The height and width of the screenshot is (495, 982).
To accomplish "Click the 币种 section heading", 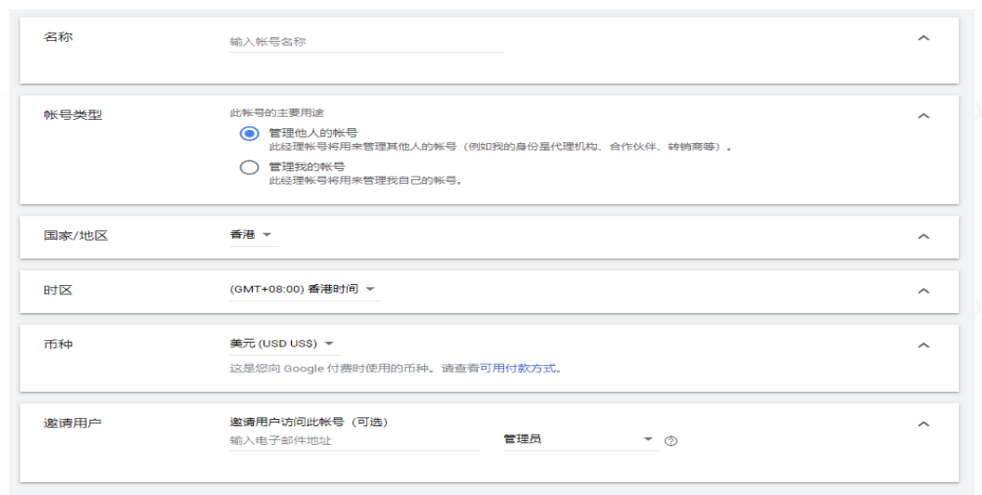I will point(58,345).
